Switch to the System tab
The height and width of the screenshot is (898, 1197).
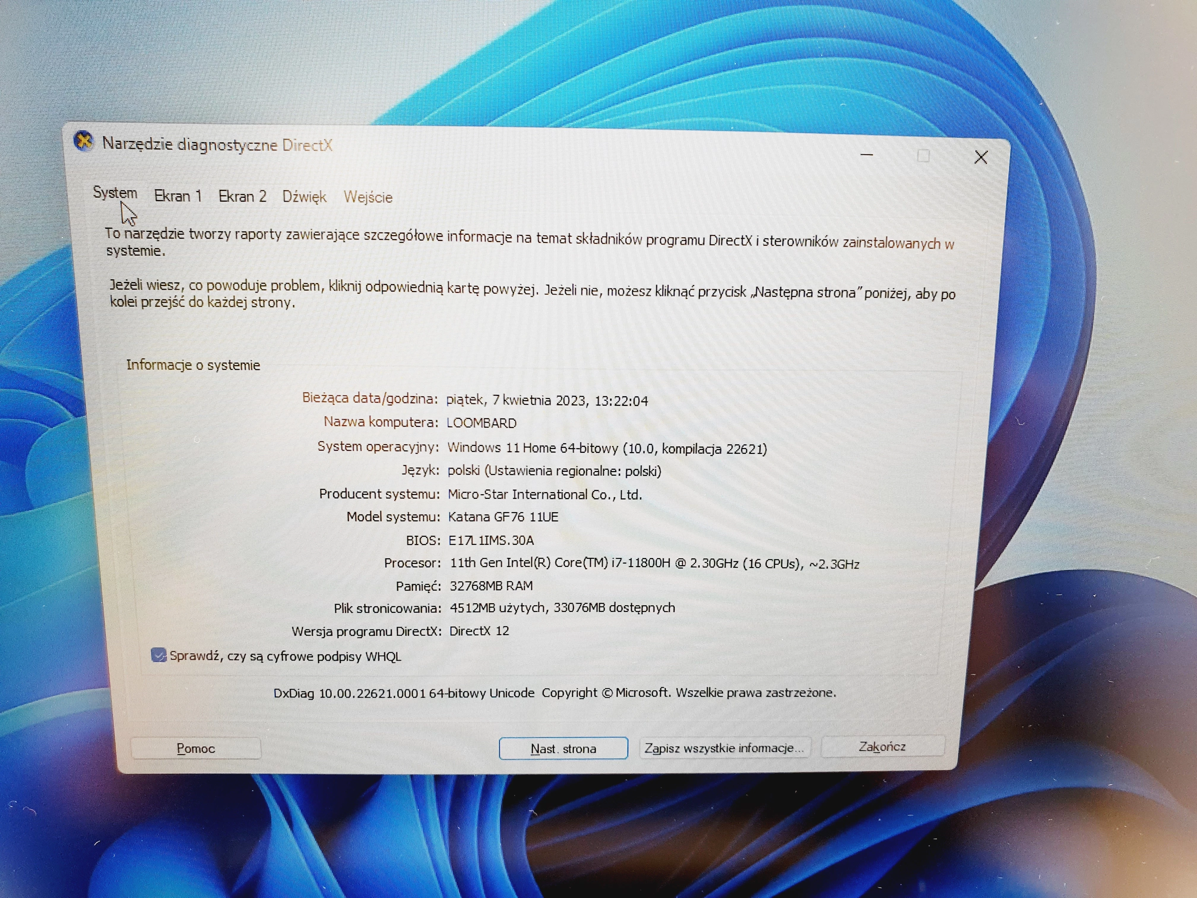point(115,193)
